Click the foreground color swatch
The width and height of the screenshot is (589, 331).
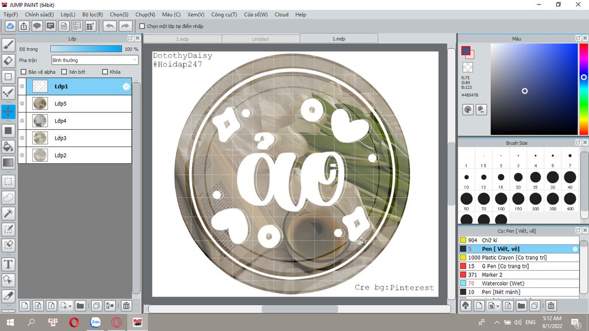[466, 51]
